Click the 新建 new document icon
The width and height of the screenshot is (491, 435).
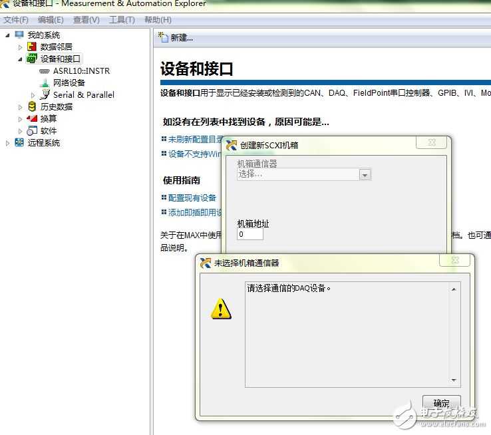[163, 37]
